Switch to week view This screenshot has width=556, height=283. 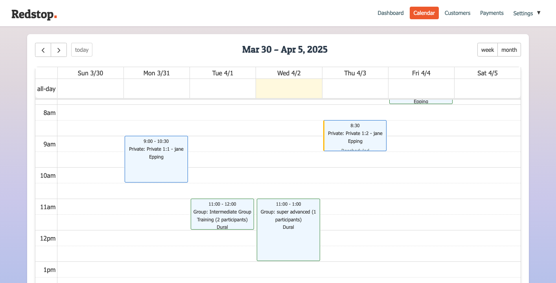(488, 49)
